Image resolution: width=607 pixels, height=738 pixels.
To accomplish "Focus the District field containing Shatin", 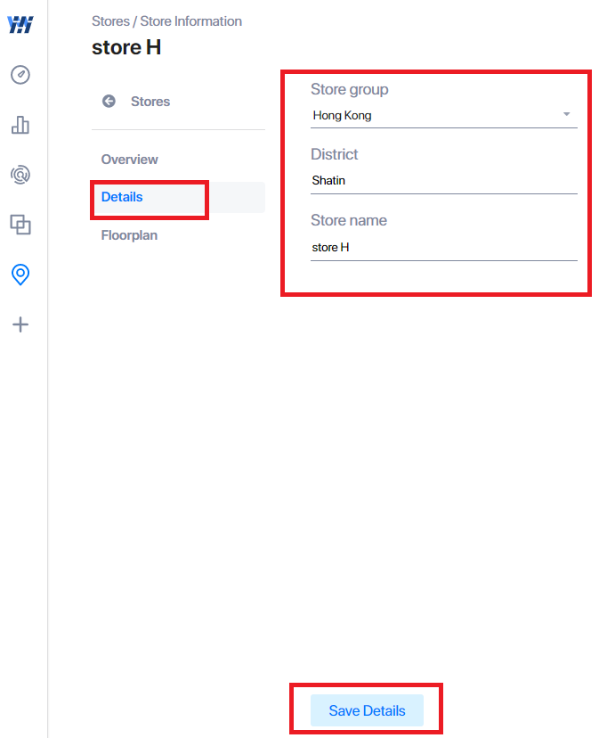I will (443, 181).
